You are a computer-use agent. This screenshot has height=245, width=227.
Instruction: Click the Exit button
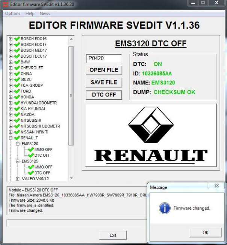click(113, 235)
